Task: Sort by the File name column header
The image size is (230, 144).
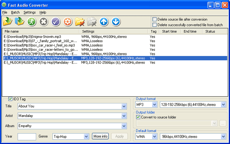Action: 41,31
